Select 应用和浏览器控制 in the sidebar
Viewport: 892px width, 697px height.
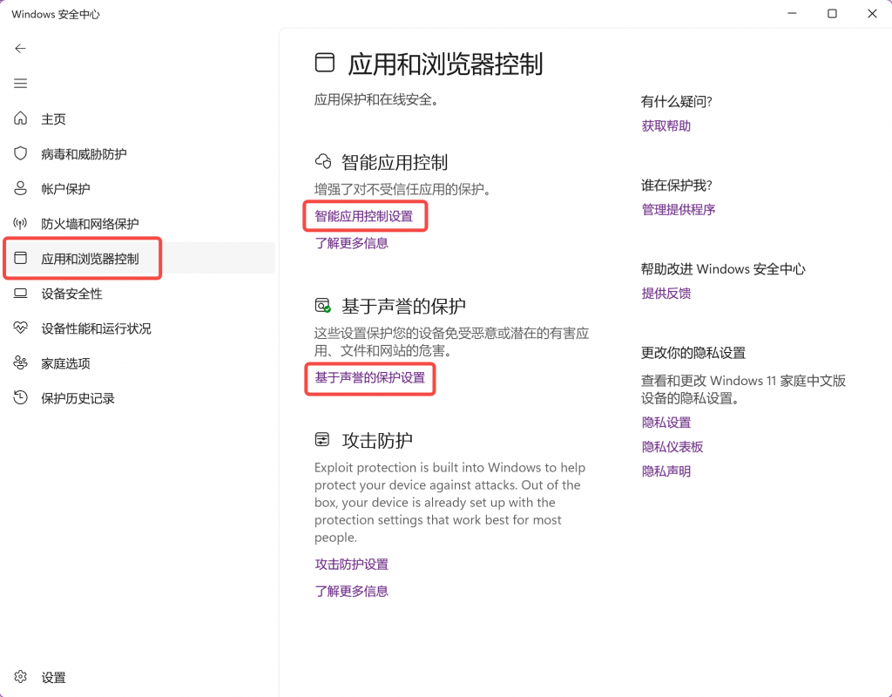90,259
